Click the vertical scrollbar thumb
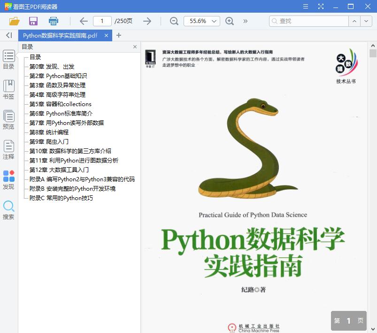The image size is (377, 333). 373,53
